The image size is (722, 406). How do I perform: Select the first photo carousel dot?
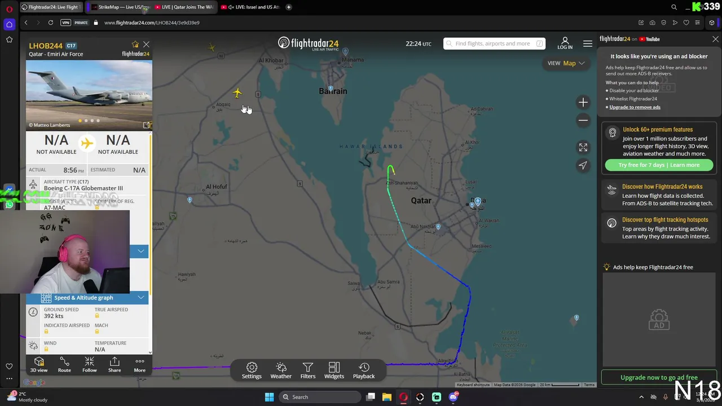[80, 121]
